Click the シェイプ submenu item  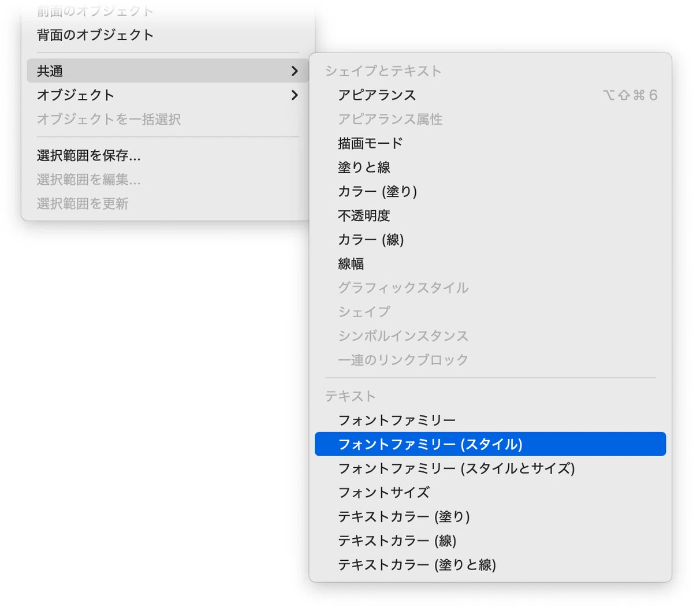[x=490, y=311]
